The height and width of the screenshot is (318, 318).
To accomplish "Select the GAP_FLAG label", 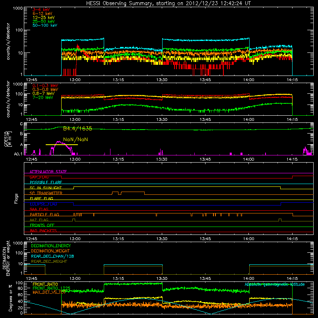I will click(39, 177).
